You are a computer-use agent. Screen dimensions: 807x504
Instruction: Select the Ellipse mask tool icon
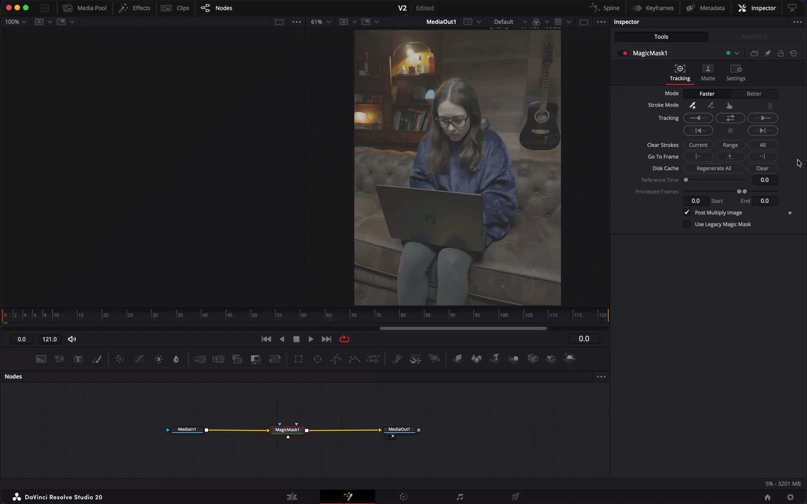[317, 359]
